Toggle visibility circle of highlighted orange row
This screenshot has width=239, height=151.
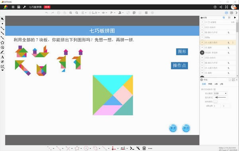(x=202, y=42)
